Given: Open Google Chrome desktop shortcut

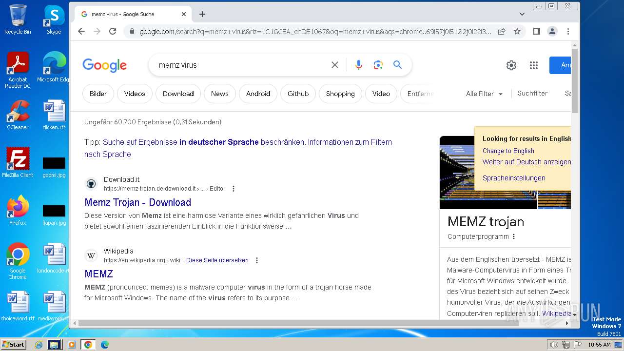Looking at the screenshot, I should (x=18, y=261).
